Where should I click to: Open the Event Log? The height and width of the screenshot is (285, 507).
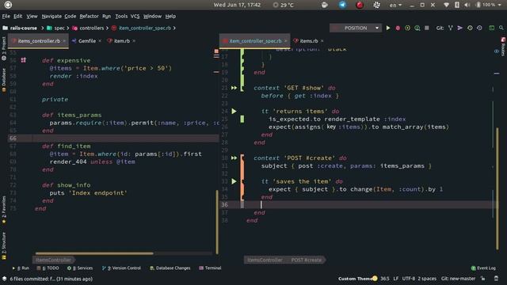[483, 268]
